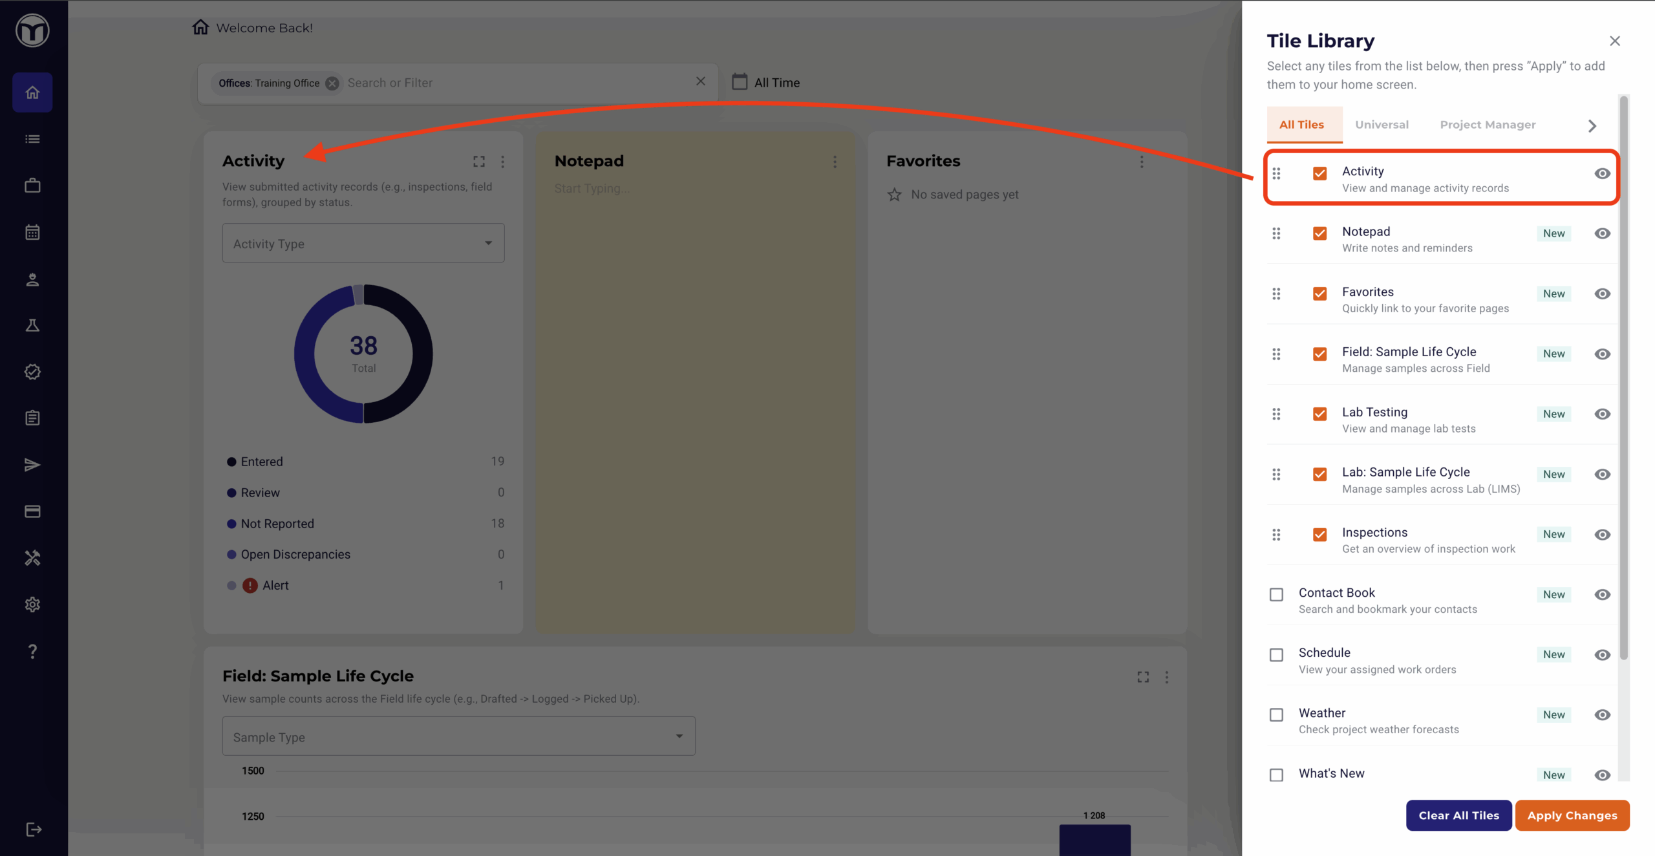Screen dimensions: 1655x856
Task: Open the briefcase projects icon in sidebar
Action: 32,186
